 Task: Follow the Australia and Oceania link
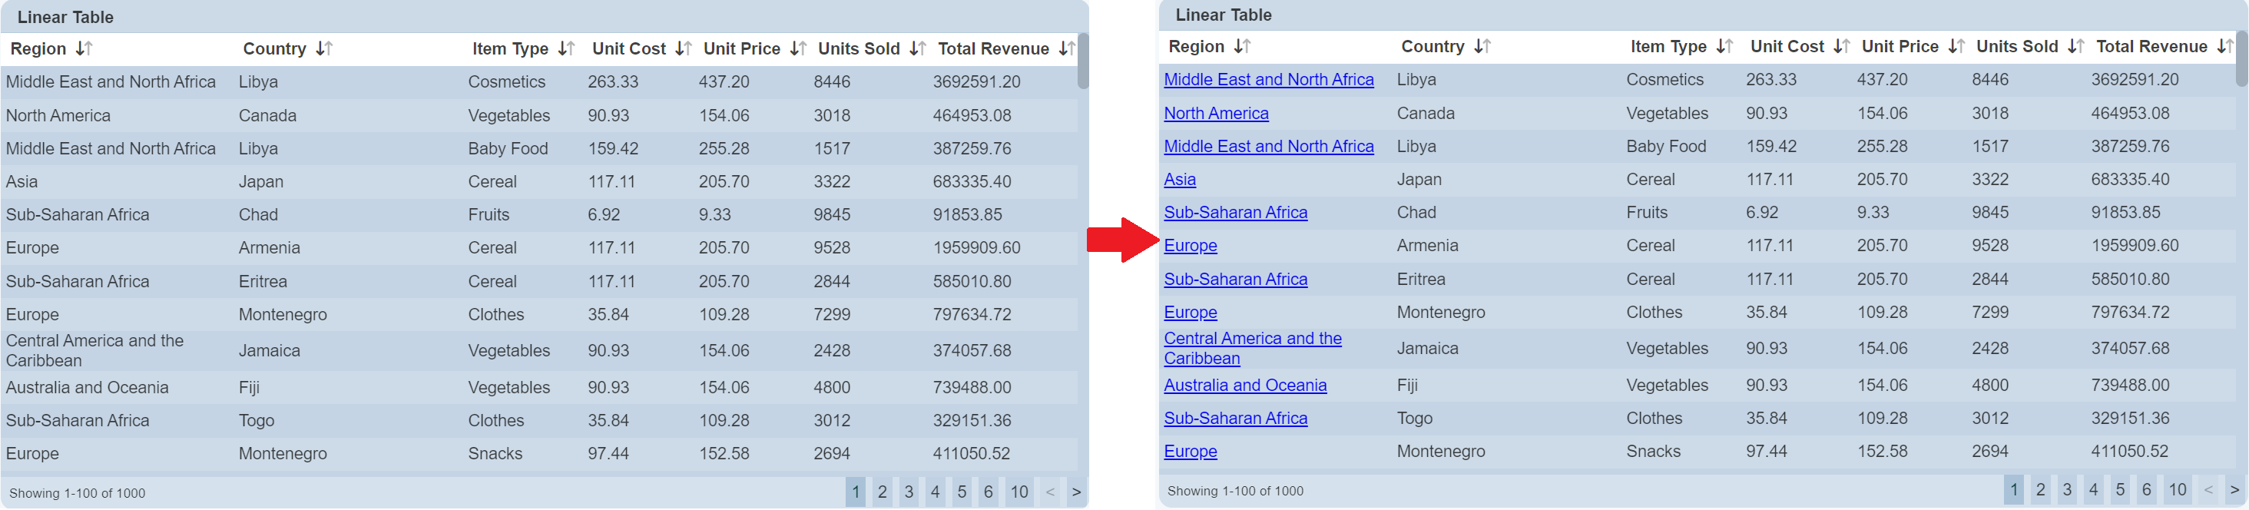click(1245, 385)
